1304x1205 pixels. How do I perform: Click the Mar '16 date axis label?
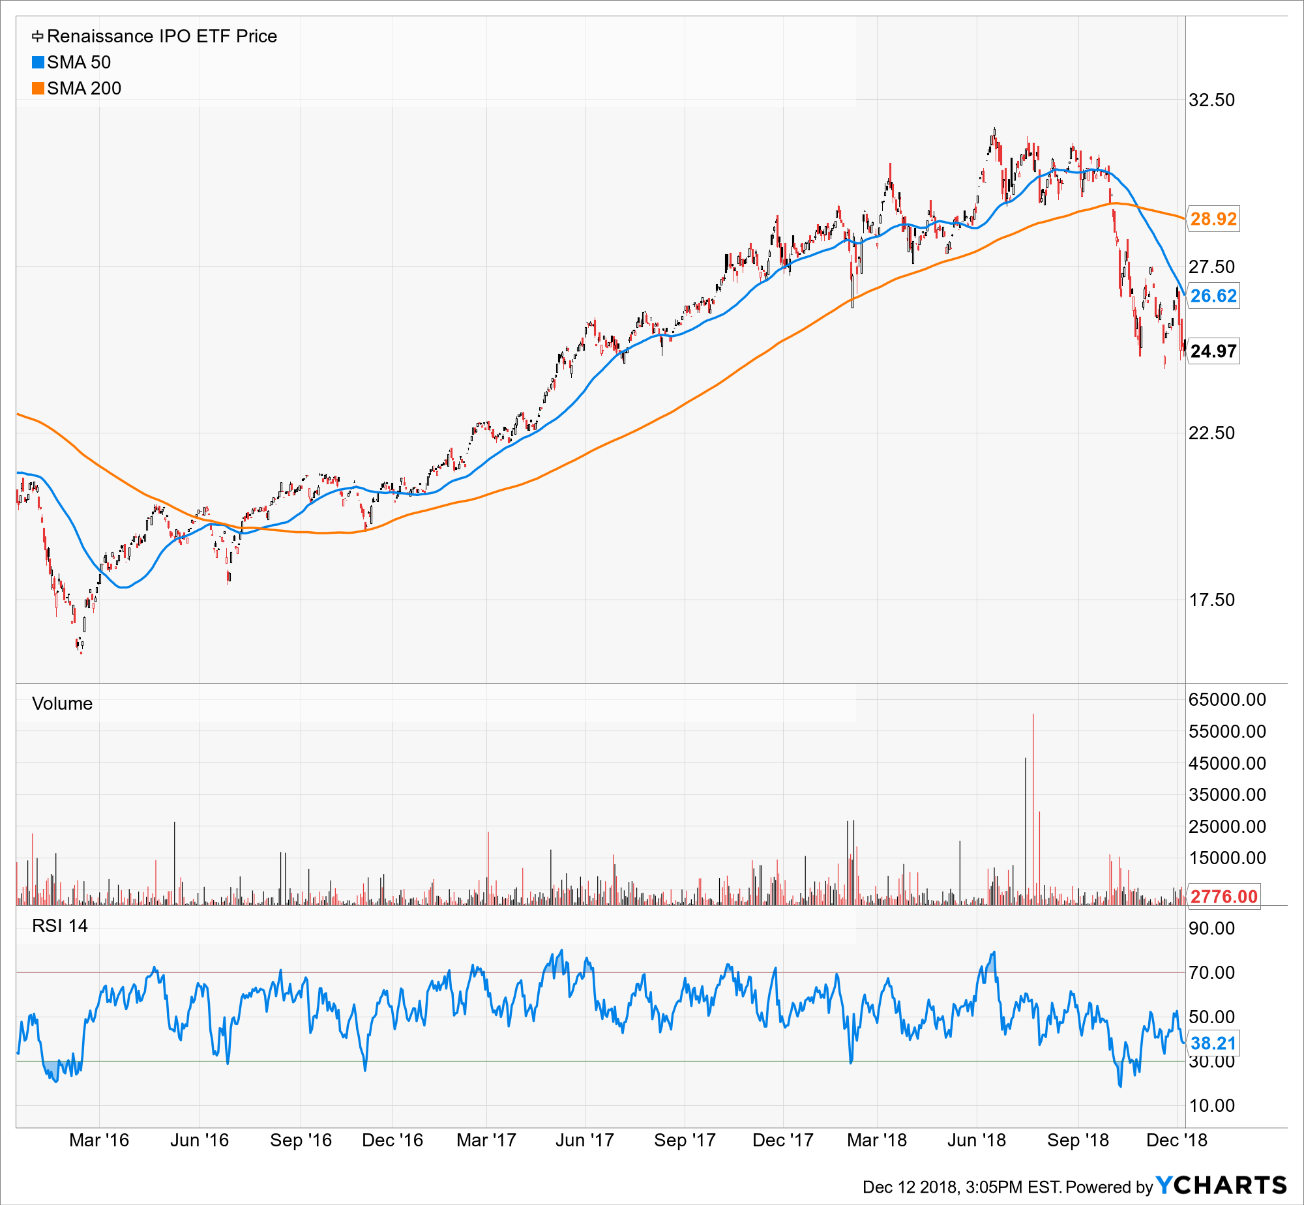click(x=99, y=1140)
